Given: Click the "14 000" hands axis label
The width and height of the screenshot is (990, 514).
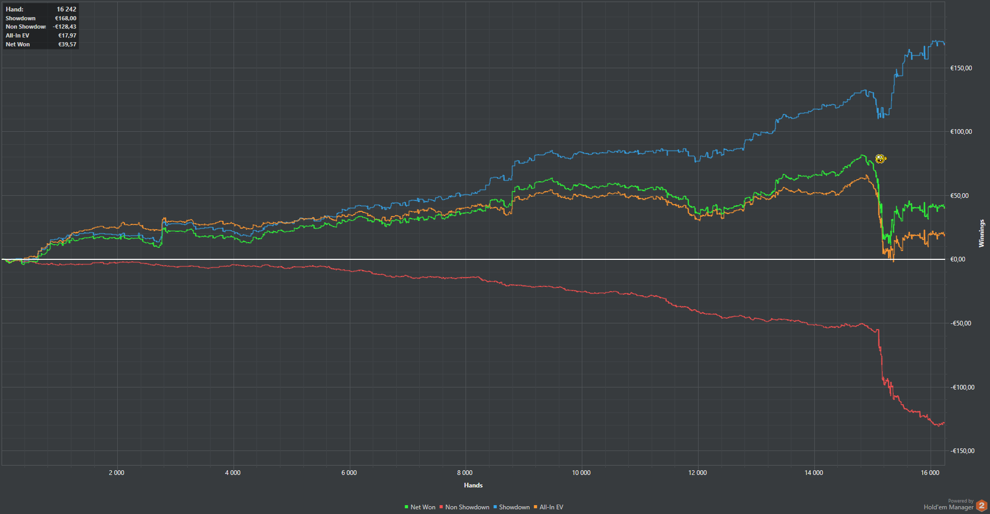Looking at the screenshot, I should 814,473.
